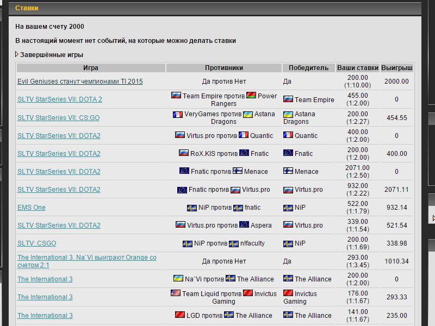The image size is (435, 326).
Task: Open Evil Geniuses станут чемпионами TI 2015 link
Action: 80,81
